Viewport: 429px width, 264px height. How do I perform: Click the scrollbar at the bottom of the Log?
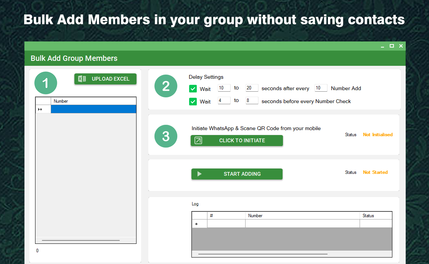pyautogui.click(x=262, y=254)
